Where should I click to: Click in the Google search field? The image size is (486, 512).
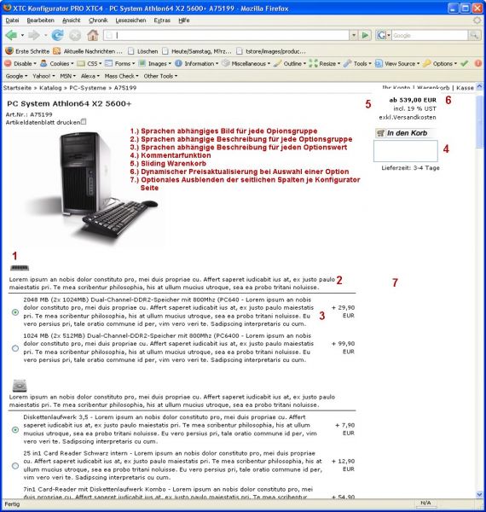(x=430, y=35)
